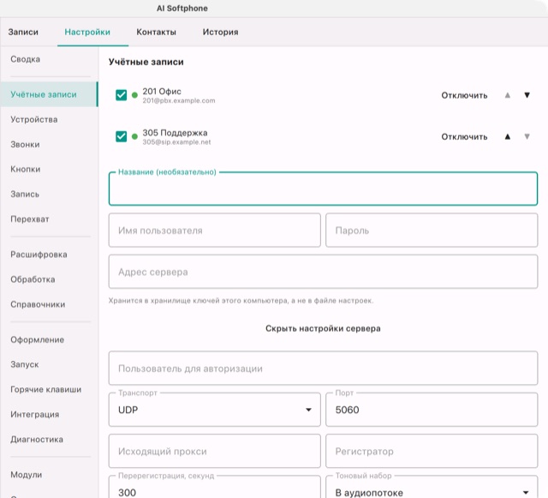Image resolution: width=548 pixels, height=498 pixels.
Task: Click the dimmed up arrow for 201 Офис
Action: click(508, 95)
